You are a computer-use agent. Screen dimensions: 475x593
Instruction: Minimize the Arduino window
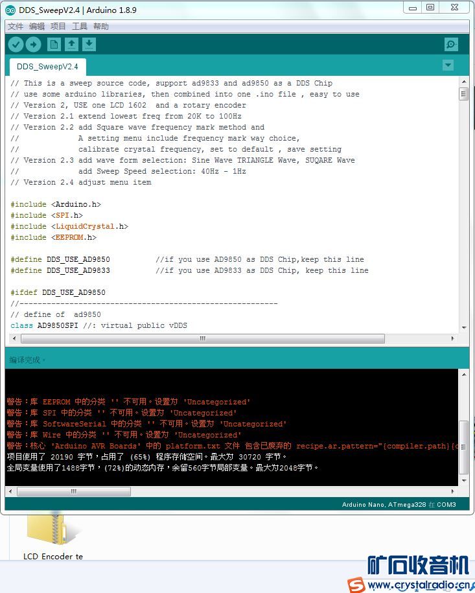point(413,8)
